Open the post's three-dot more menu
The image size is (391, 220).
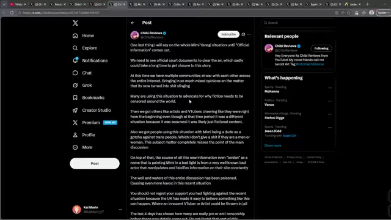tap(249, 34)
